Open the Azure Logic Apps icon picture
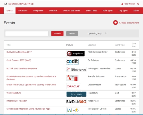 click(73, 110)
